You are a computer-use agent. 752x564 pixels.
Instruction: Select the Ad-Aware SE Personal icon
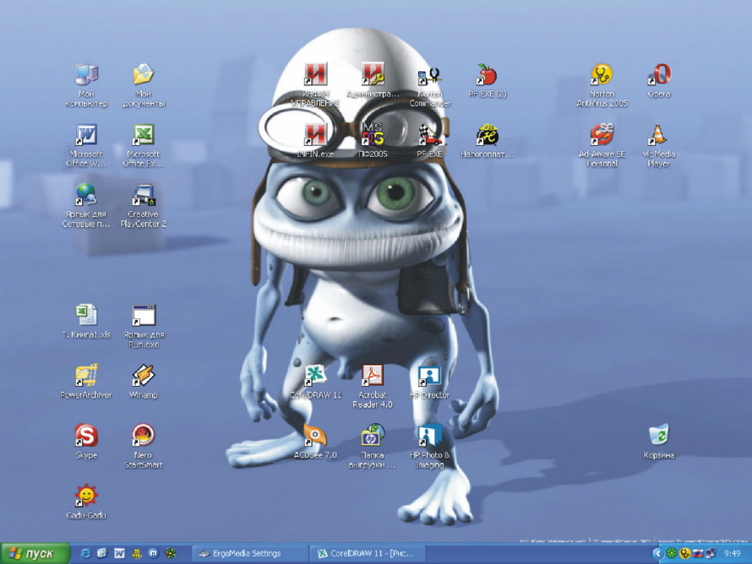[602, 135]
